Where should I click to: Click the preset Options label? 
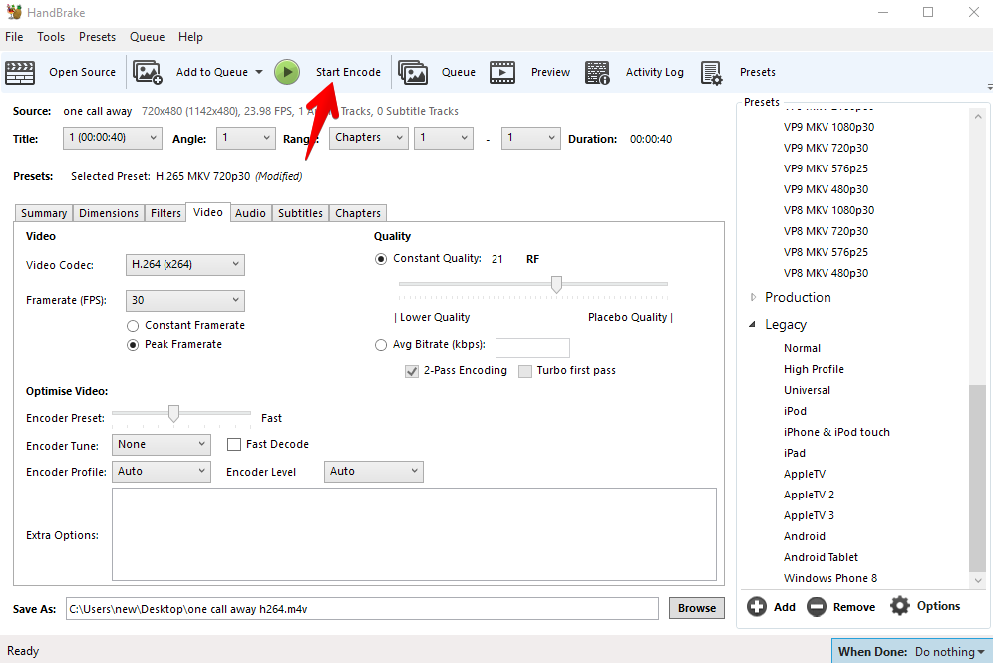[938, 606]
